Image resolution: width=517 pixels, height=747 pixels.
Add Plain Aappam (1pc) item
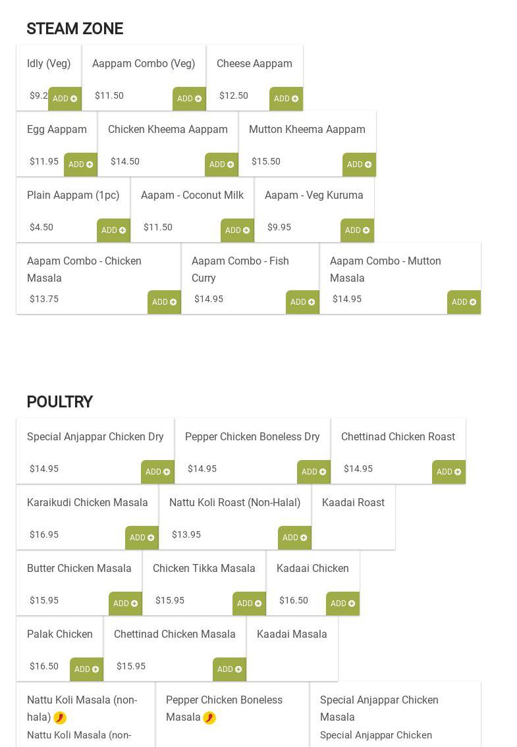(113, 230)
